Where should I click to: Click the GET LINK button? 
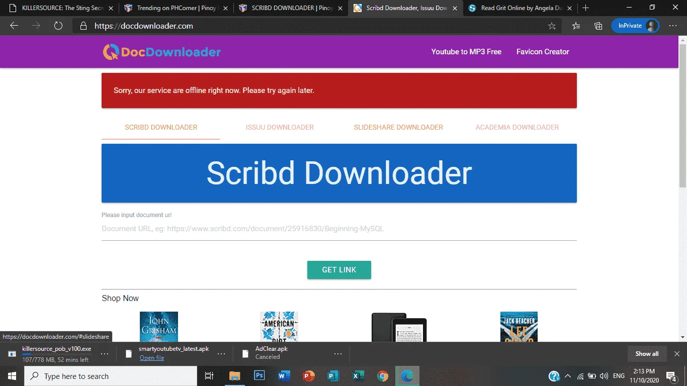(x=339, y=270)
